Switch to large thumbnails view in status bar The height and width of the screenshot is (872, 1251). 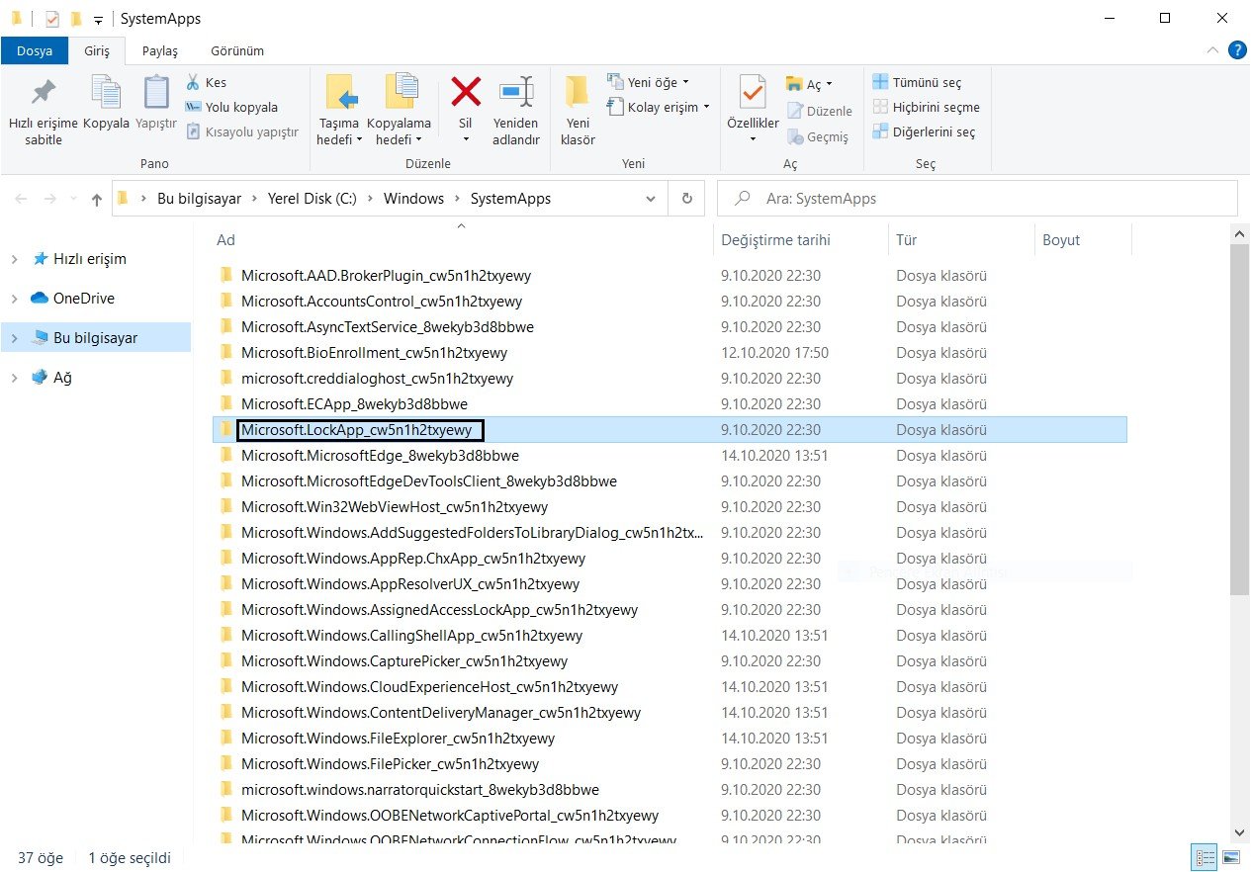(x=1231, y=857)
